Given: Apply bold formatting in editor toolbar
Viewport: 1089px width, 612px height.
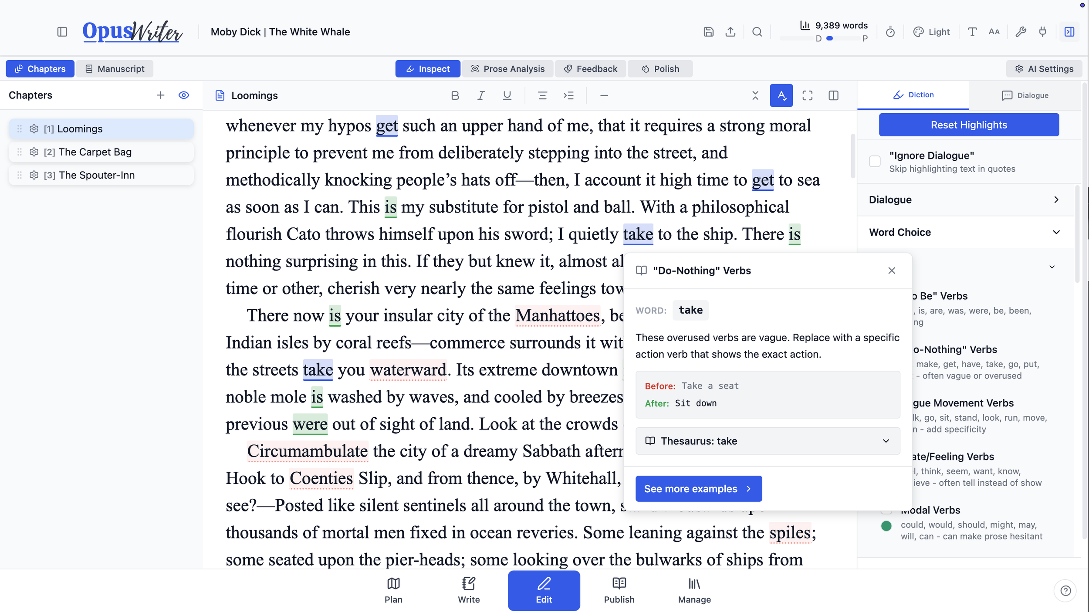Looking at the screenshot, I should (455, 95).
